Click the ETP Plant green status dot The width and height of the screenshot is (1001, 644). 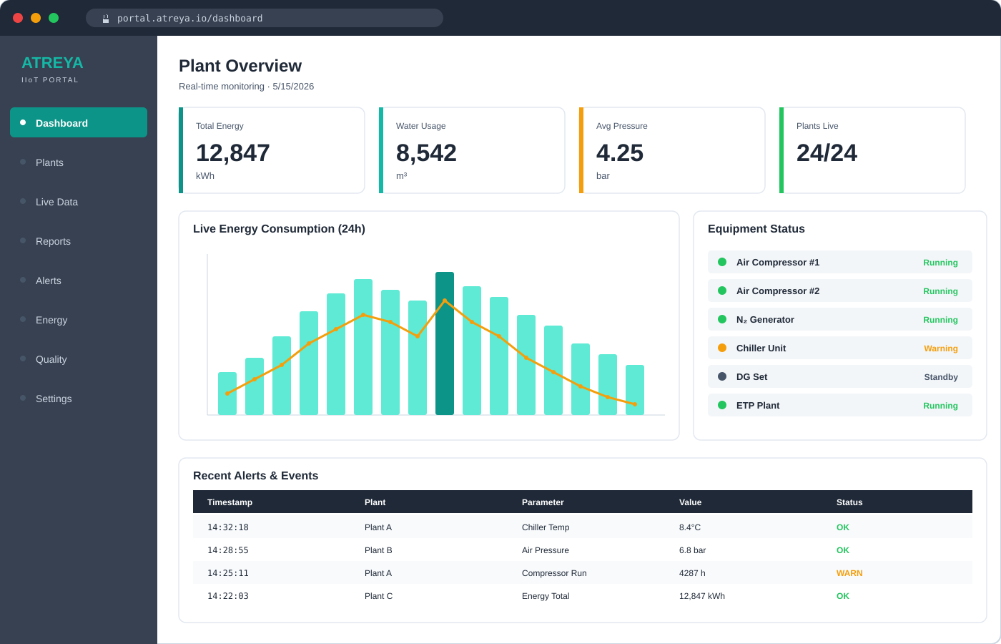722,405
